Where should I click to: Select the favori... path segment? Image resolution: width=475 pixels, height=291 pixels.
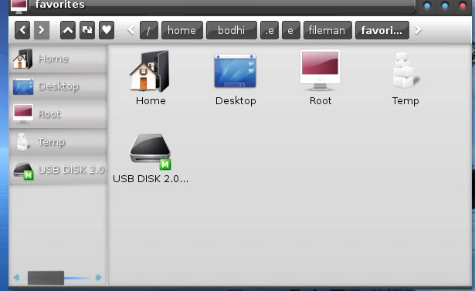(382, 30)
